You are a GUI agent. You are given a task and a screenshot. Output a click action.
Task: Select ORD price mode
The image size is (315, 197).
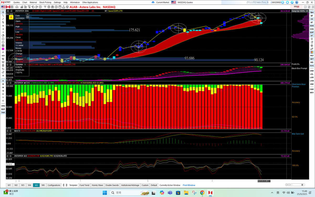[x=3, y=106]
